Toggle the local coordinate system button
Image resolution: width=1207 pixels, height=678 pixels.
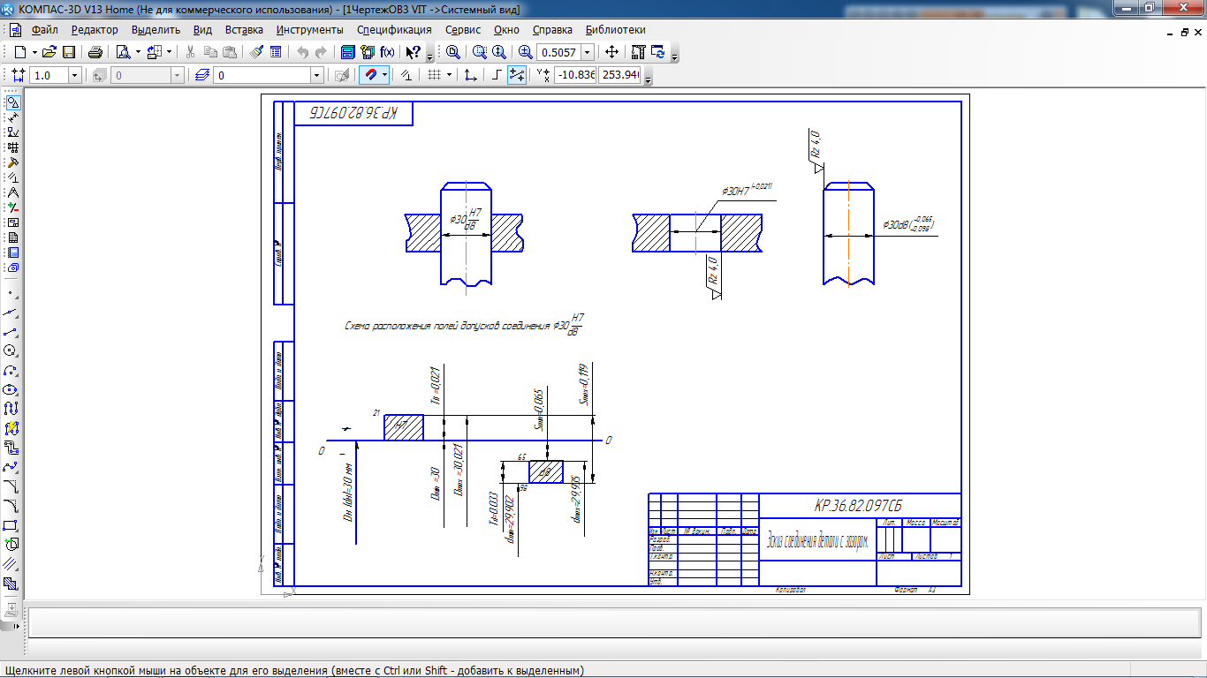pos(472,75)
